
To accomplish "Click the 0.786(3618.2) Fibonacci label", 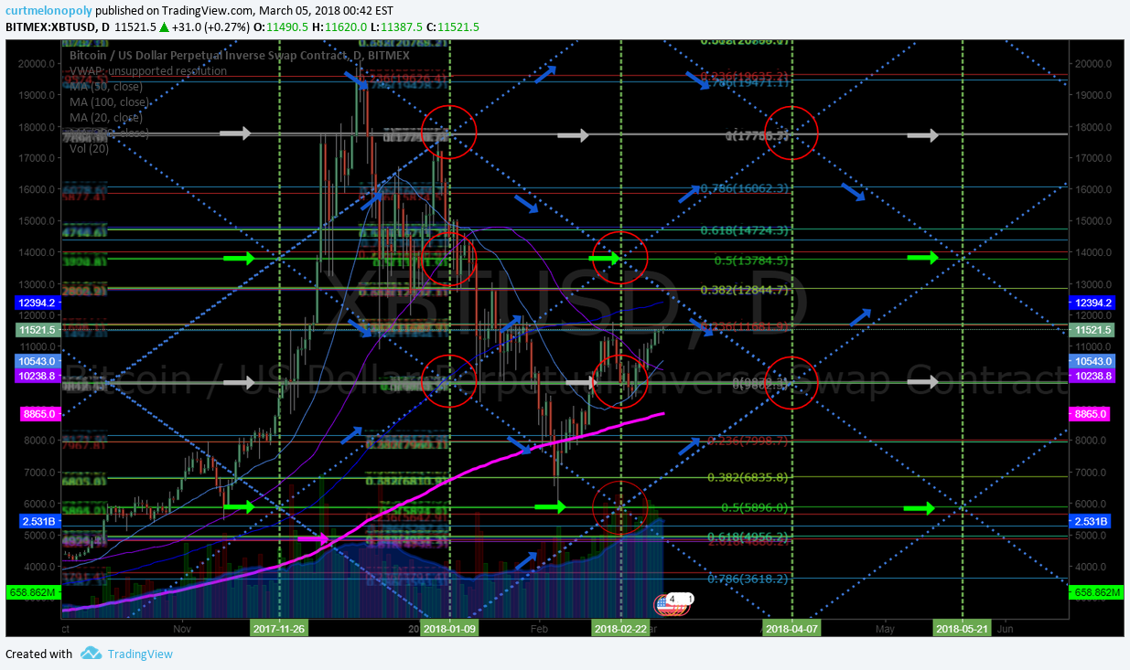I will [x=747, y=579].
